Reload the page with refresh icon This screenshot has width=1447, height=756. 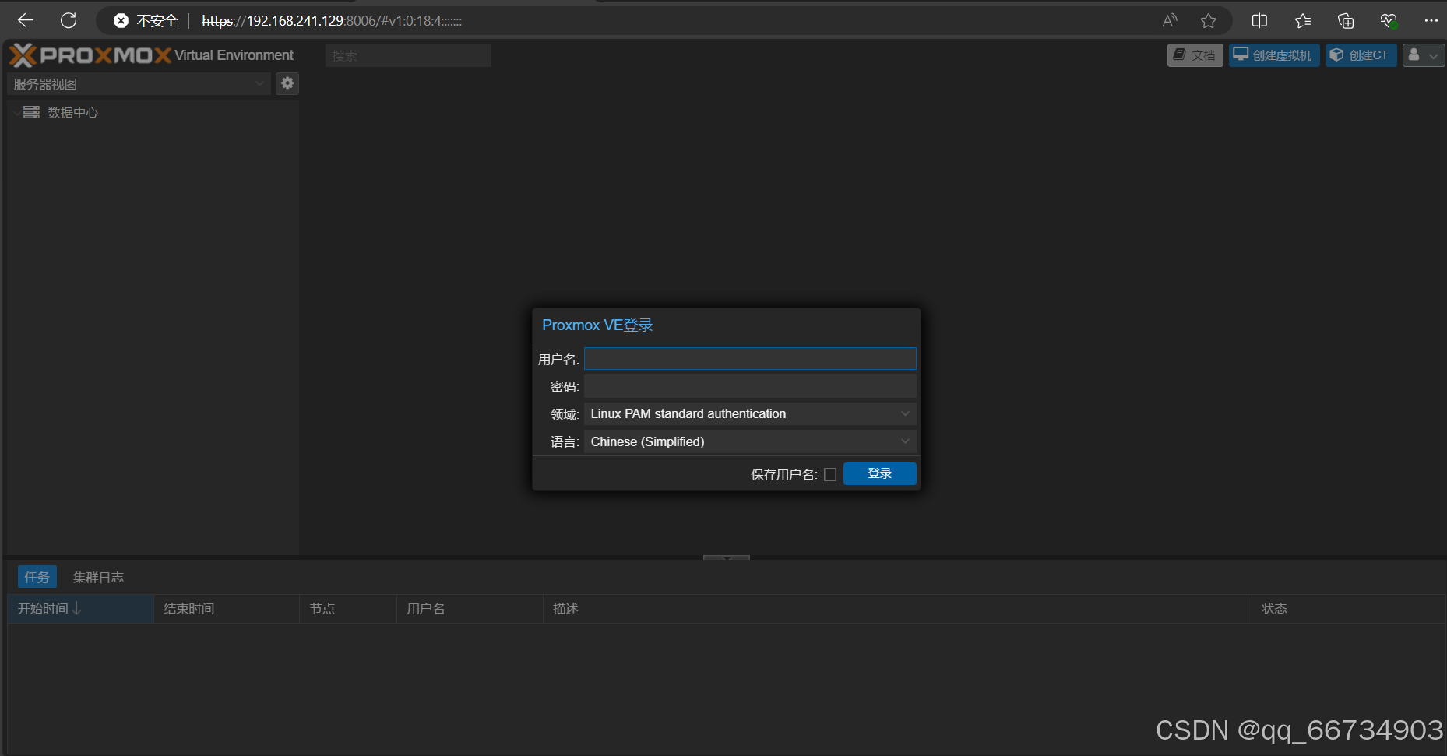69,21
